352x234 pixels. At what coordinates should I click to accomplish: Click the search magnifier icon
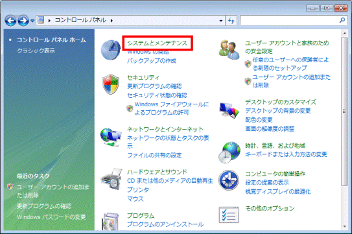coord(342,21)
